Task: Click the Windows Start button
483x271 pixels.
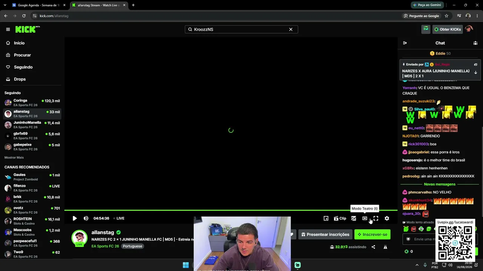Action: [186, 265]
